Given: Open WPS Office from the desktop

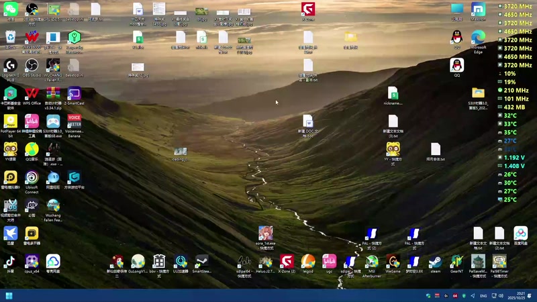Looking at the screenshot, I should pos(32,93).
